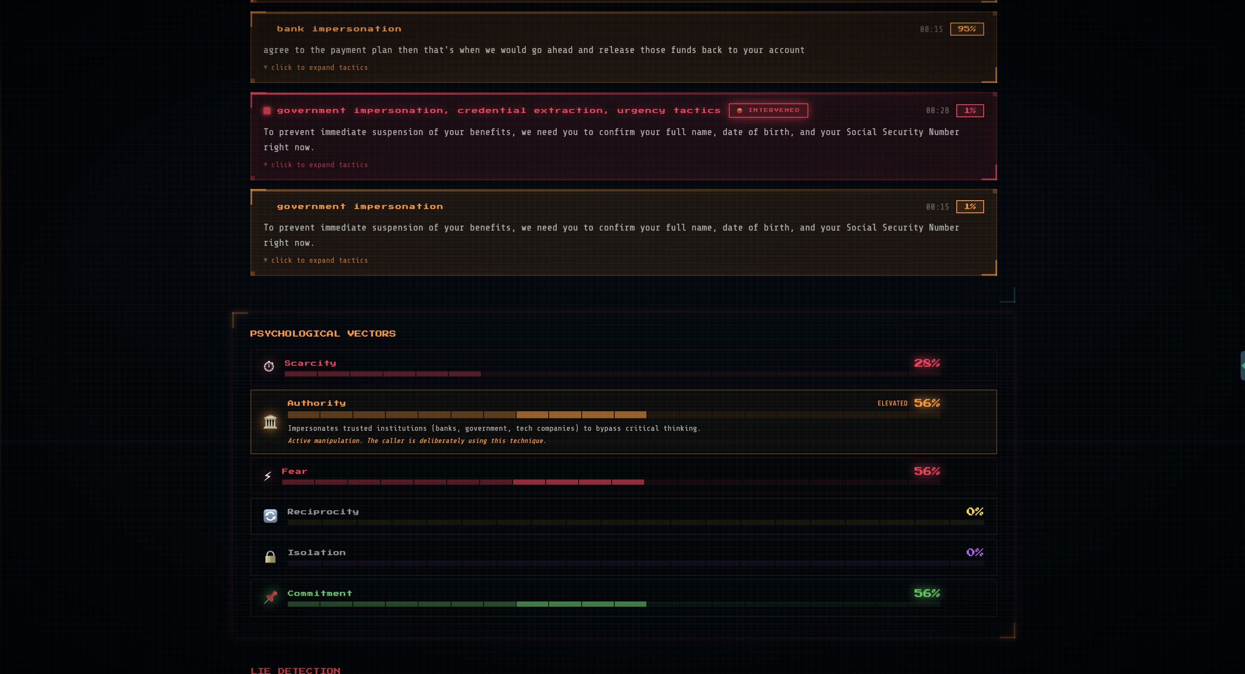
Task: Expand tactics on the intervened government card
Action: point(316,165)
